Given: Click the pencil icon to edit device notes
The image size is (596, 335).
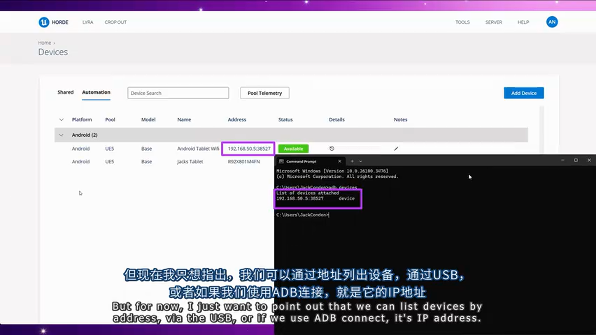Looking at the screenshot, I should coord(396,148).
